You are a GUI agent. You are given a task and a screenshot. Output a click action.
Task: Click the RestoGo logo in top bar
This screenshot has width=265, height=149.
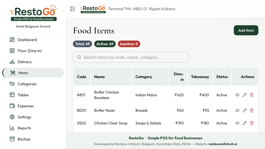coord(93,9)
